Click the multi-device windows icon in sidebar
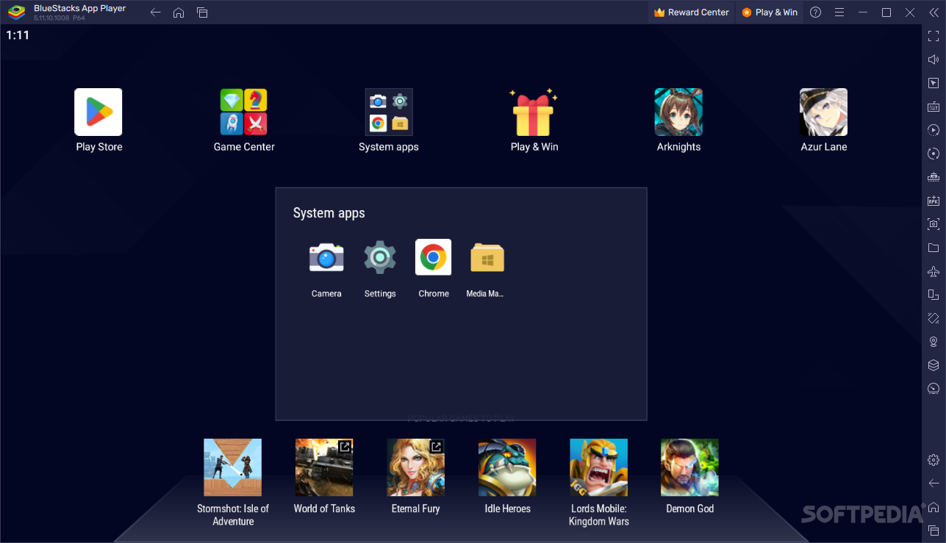The width and height of the screenshot is (946, 543). point(934,295)
